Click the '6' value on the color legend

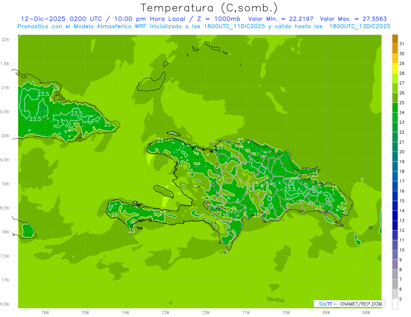click(401, 289)
